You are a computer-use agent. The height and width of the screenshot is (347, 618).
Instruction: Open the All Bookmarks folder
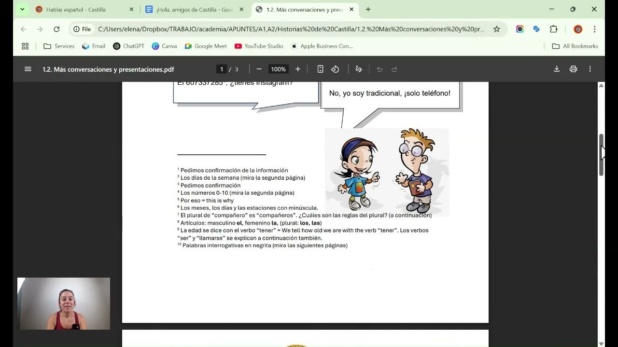(575, 46)
